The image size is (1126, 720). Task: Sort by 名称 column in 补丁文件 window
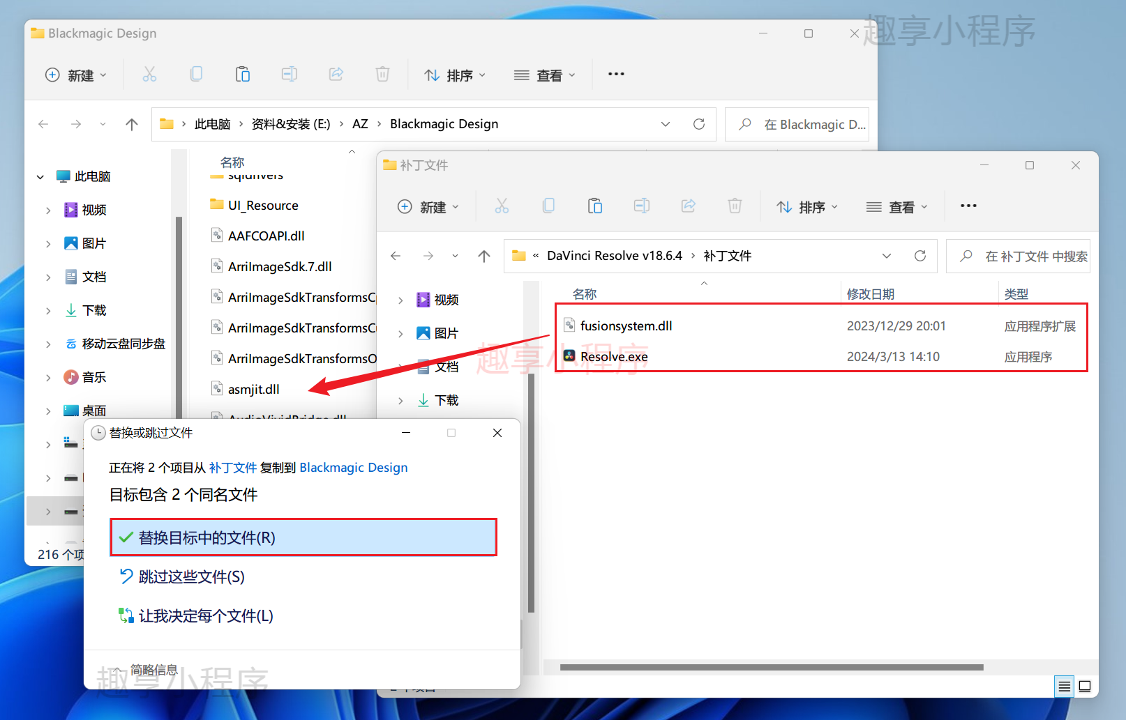tap(585, 294)
